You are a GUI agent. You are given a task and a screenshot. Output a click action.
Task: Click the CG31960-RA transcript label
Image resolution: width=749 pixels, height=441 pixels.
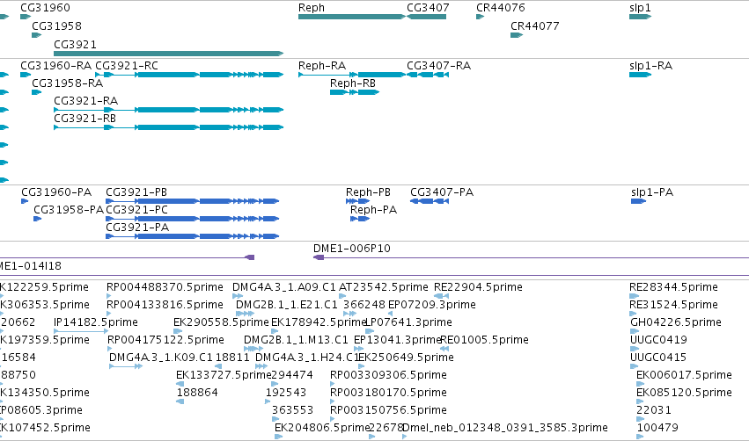pyautogui.click(x=55, y=65)
